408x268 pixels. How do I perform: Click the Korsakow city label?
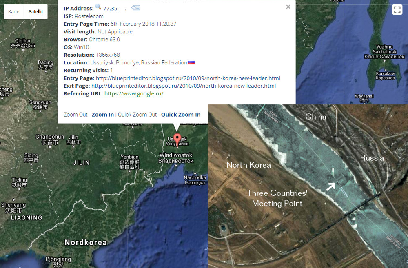point(386,75)
